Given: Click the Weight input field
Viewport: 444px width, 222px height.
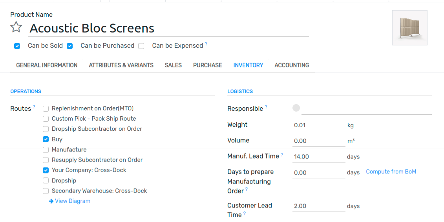Looking at the screenshot, I should [x=319, y=125].
